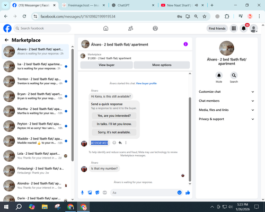The image size is (265, 212).
Task: Open File Explorer from taskbar
Action: [45, 207]
